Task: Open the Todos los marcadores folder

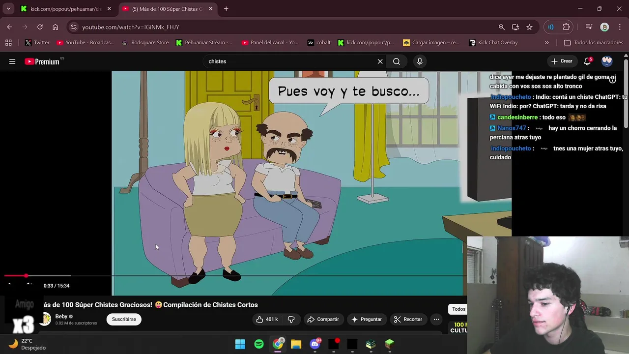Action: (x=594, y=43)
